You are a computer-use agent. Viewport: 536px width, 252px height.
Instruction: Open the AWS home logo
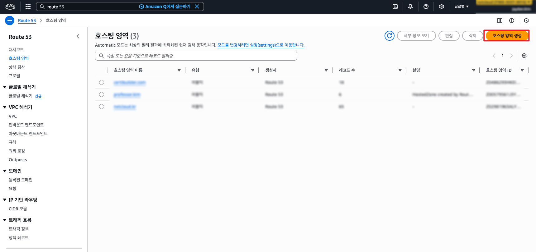[10, 6]
